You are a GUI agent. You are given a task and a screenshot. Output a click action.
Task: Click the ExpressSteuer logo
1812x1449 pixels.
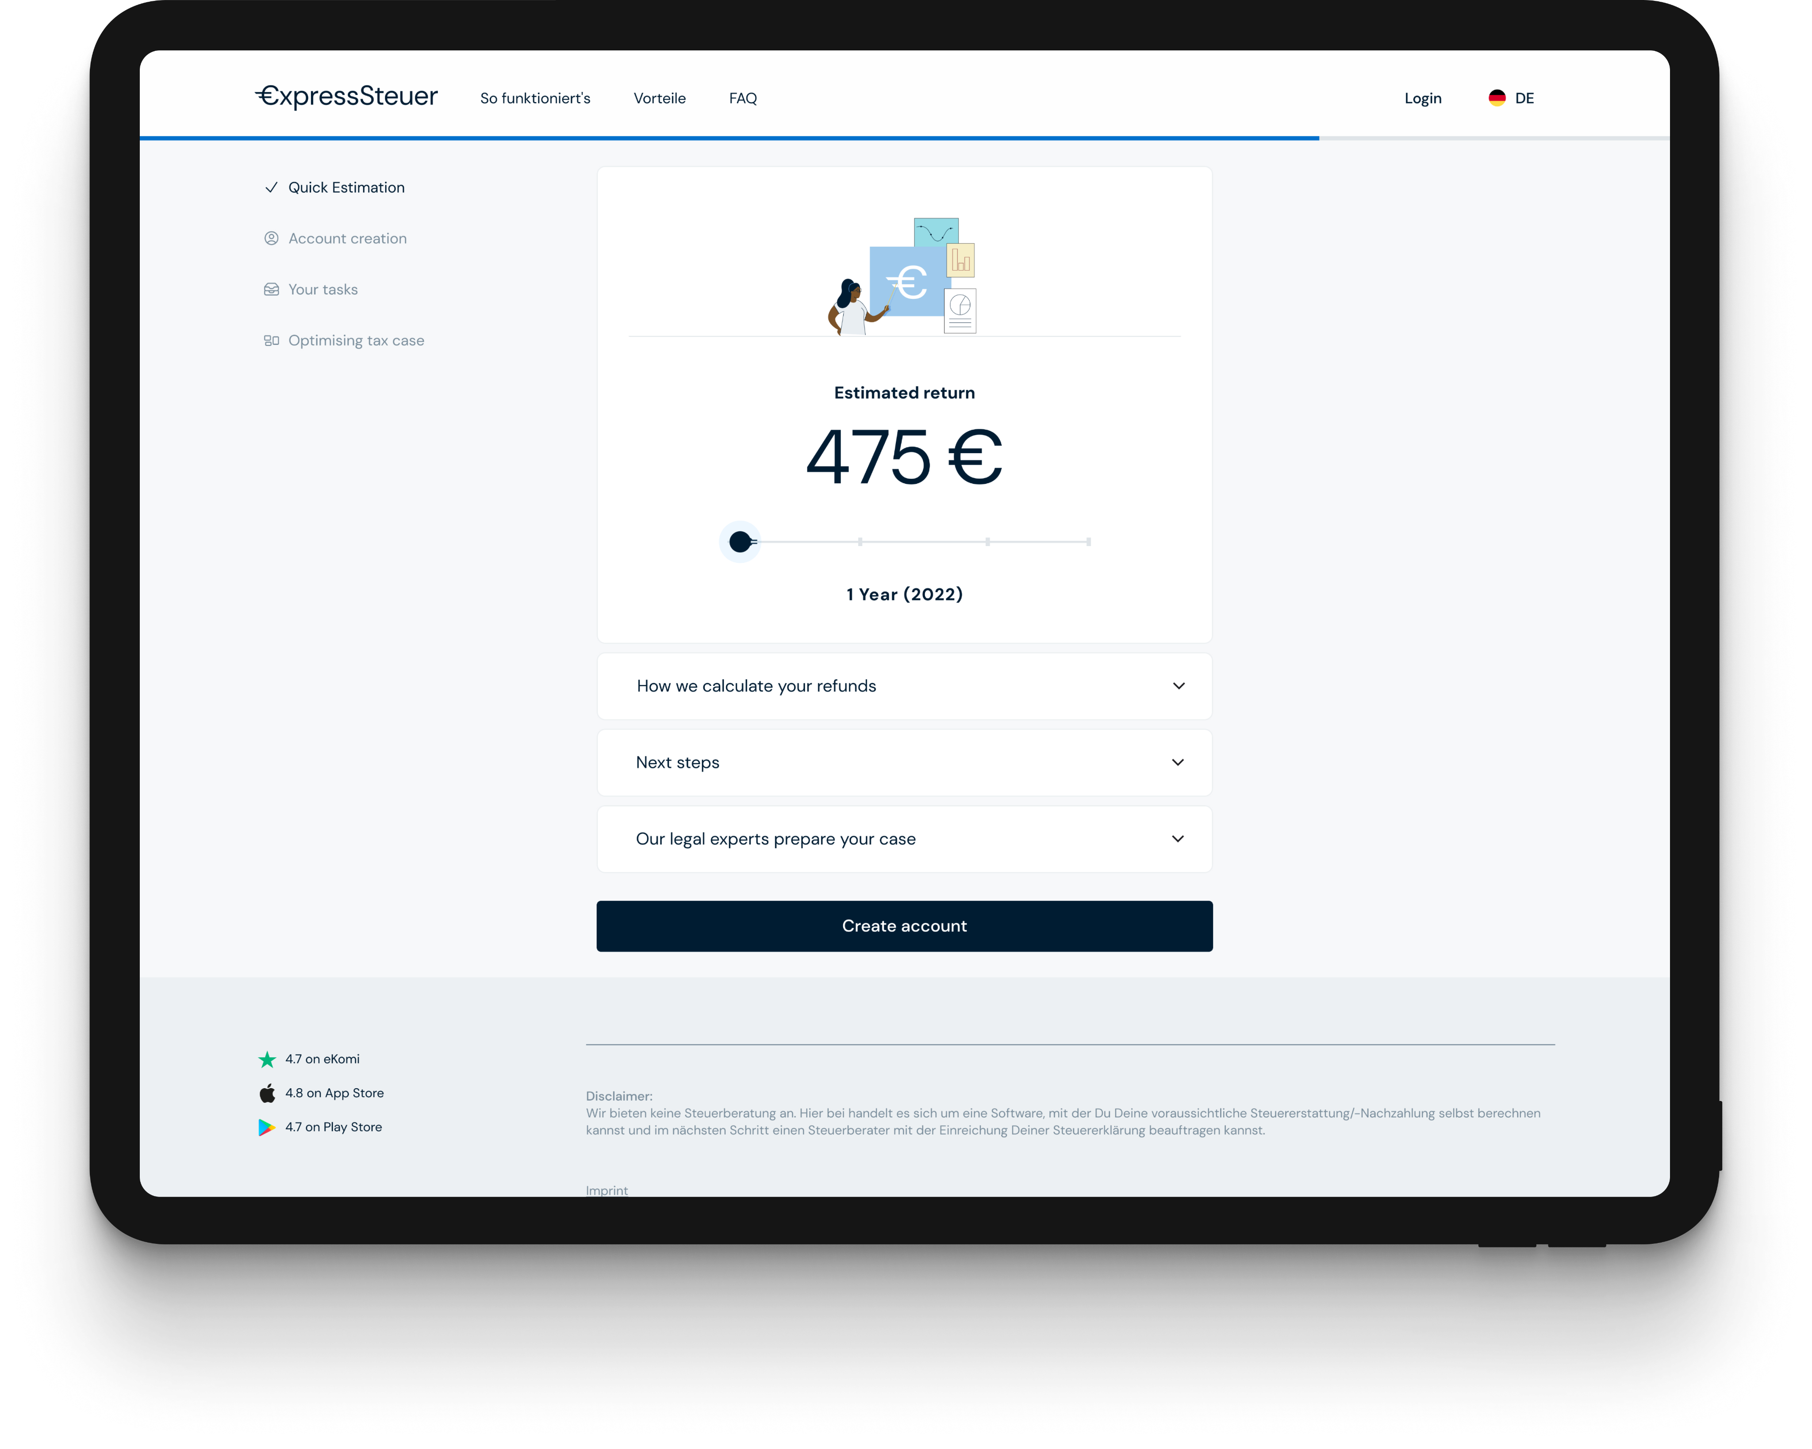346,96
